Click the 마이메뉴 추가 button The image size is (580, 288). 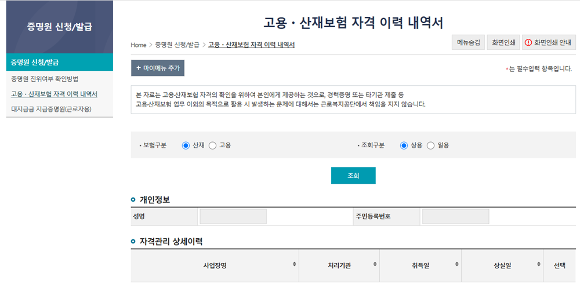(158, 68)
